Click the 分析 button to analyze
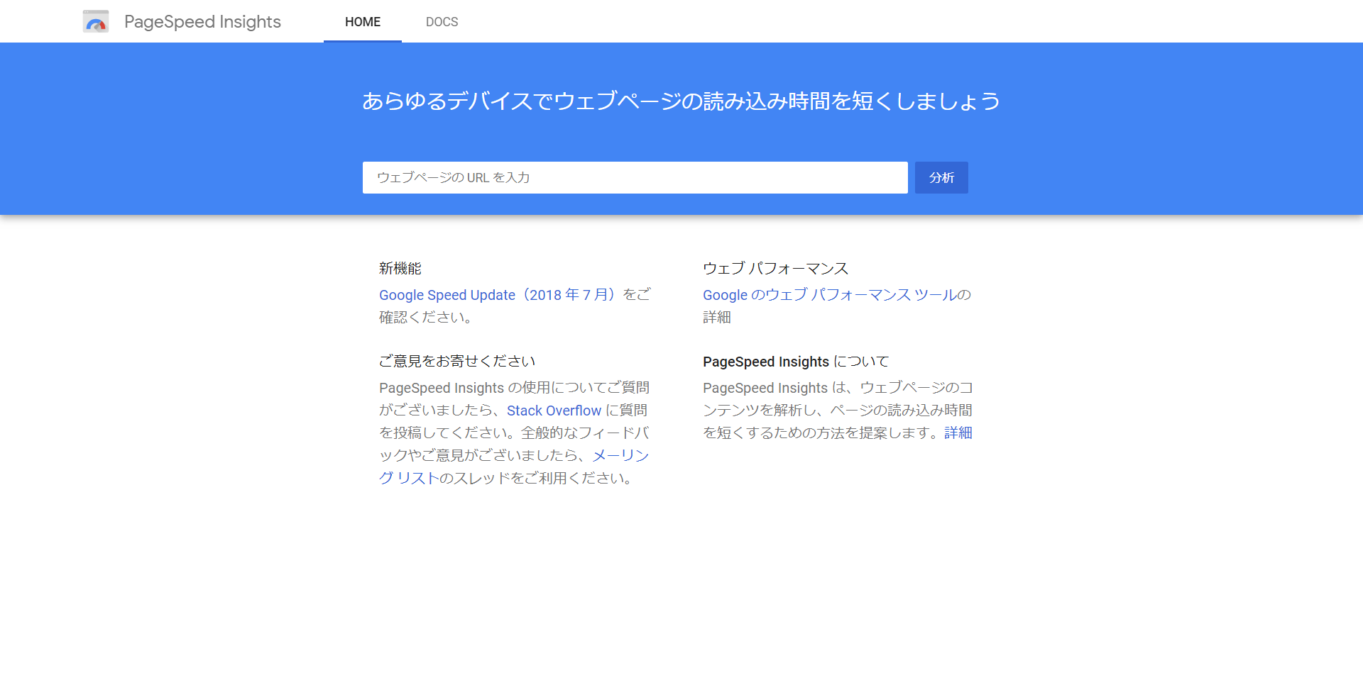 click(x=941, y=177)
